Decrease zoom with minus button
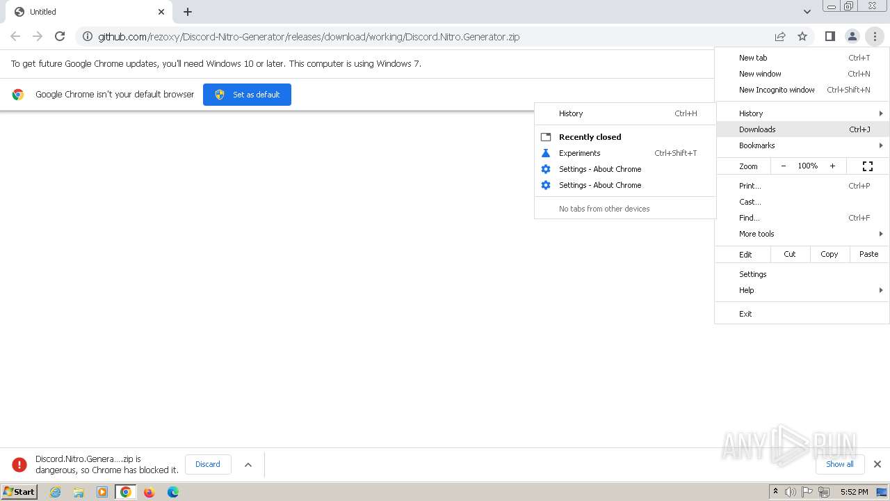 tap(784, 166)
